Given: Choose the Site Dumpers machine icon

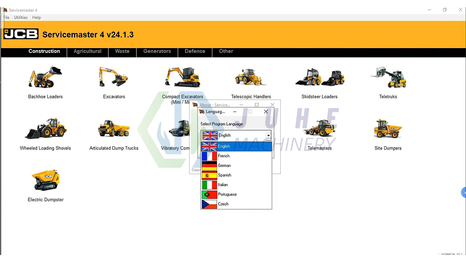Looking at the screenshot, I should point(388,129).
